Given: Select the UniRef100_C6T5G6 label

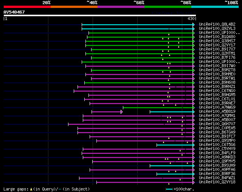Looking at the screenshot, I should [x=217, y=145].
